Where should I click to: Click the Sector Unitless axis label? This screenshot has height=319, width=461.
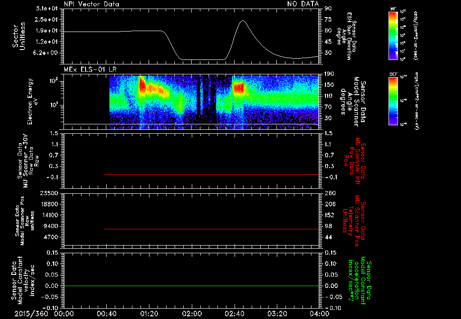click(19, 36)
